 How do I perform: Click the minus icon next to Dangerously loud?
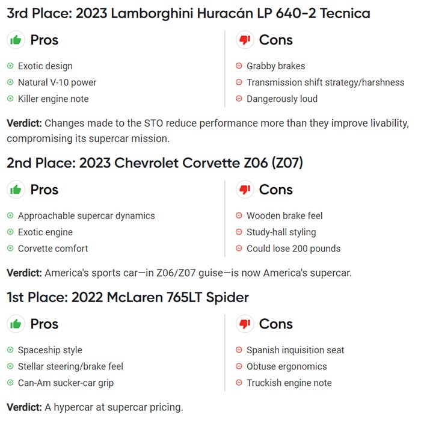coord(239,99)
